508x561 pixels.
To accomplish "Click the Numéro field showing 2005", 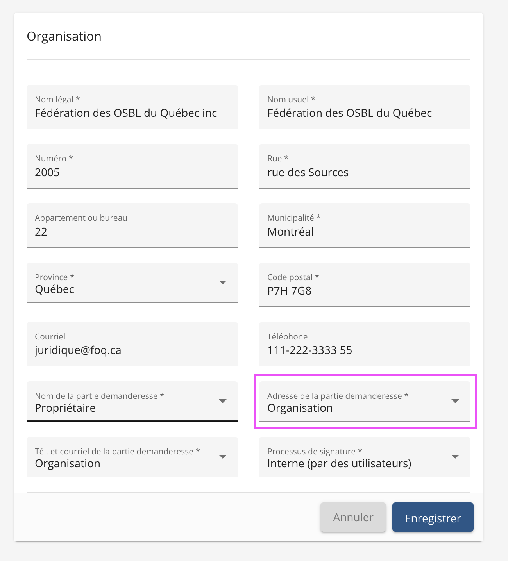I will (132, 172).
